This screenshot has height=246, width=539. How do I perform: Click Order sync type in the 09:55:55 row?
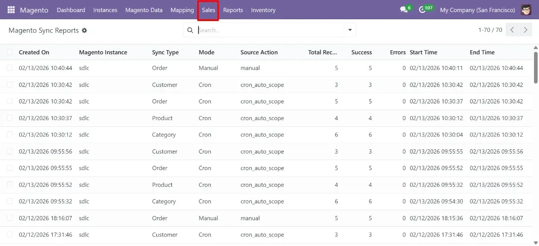[x=160, y=168]
